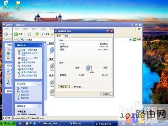Switch to the 支持 Support tab
The image size is (168, 126).
67,36
